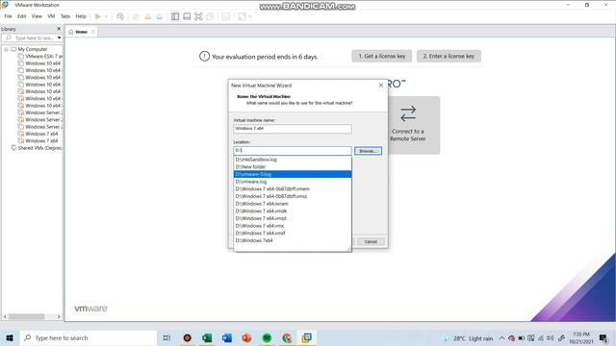The width and height of the screenshot is (616, 346).
Task: Select D:\Windows 7 x64.nvram suggestion
Action: pyautogui.click(x=293, y=204)
